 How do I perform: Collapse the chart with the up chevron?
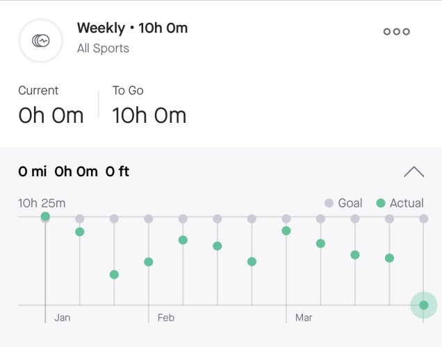click(414, 171)
